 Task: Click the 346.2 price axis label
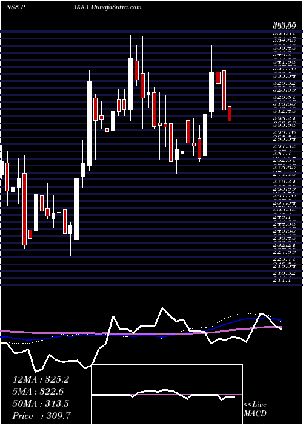coord(282,55)
